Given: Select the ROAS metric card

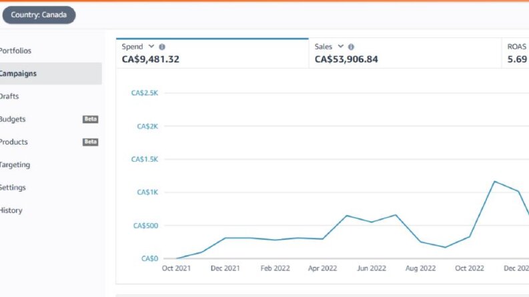Looking at the screenshot, I should coord(516,53).
